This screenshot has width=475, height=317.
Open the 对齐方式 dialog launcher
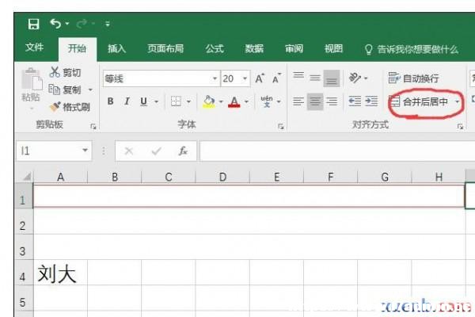click(460, 127)
